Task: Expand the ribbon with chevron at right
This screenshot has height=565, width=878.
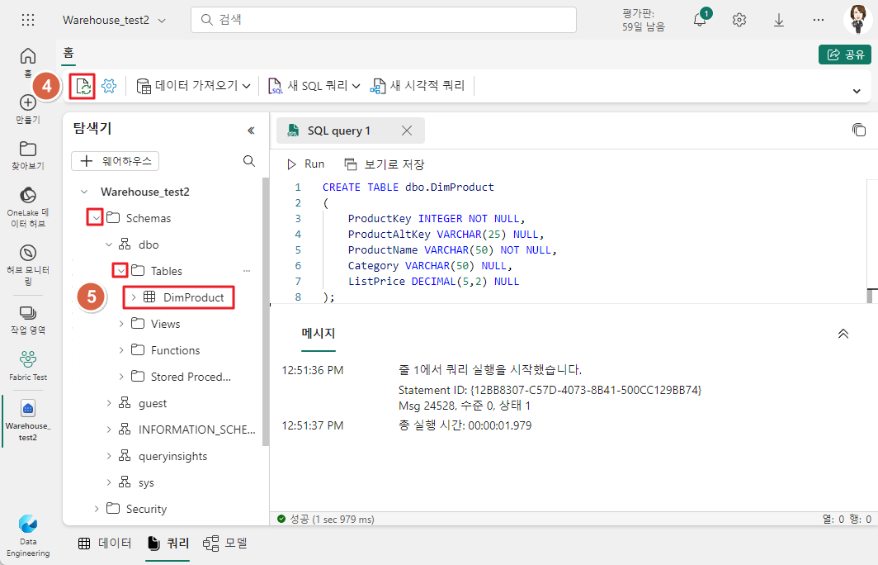Action: click(x=857, y=91)
